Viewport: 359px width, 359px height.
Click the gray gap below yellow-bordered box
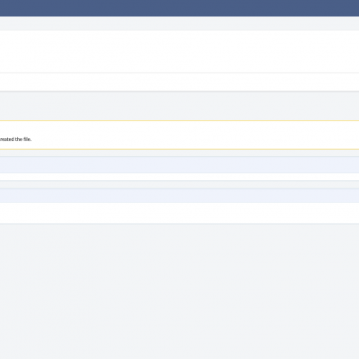(x=179, y=153)
